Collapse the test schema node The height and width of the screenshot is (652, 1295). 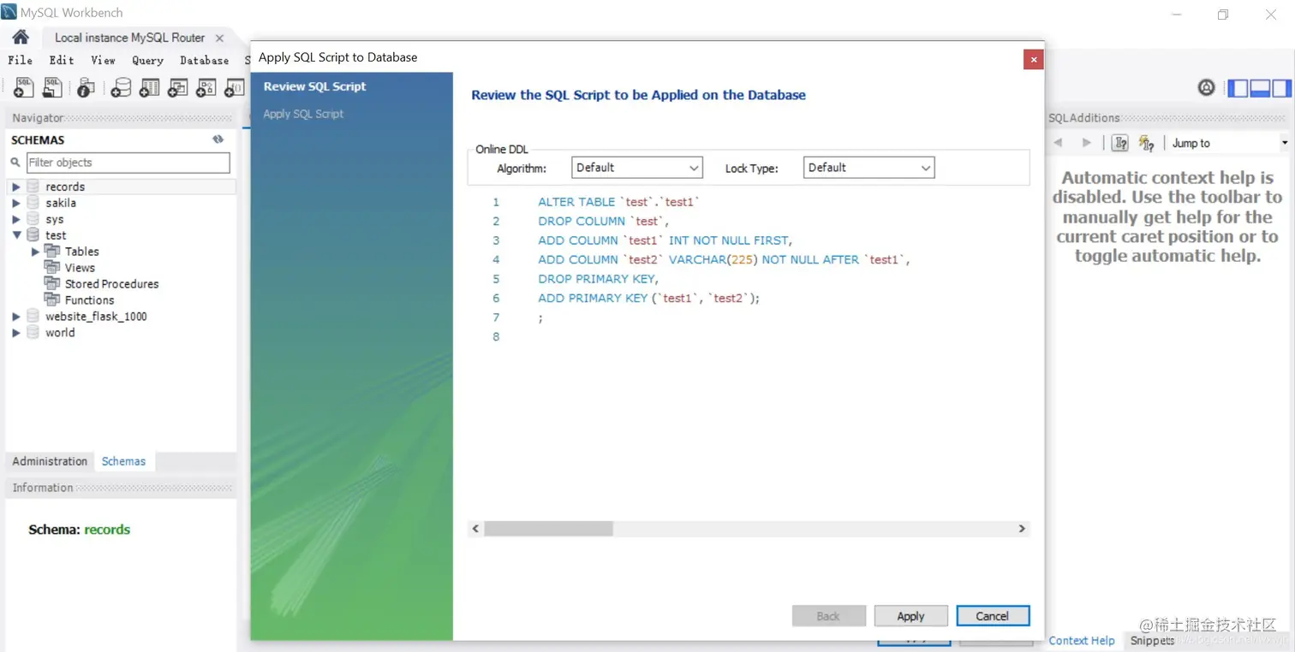(15, 235)
